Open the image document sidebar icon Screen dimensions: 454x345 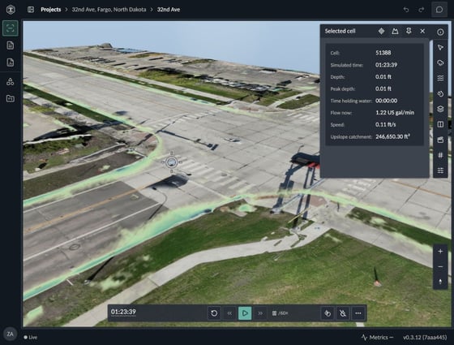(x=11, y=63)
